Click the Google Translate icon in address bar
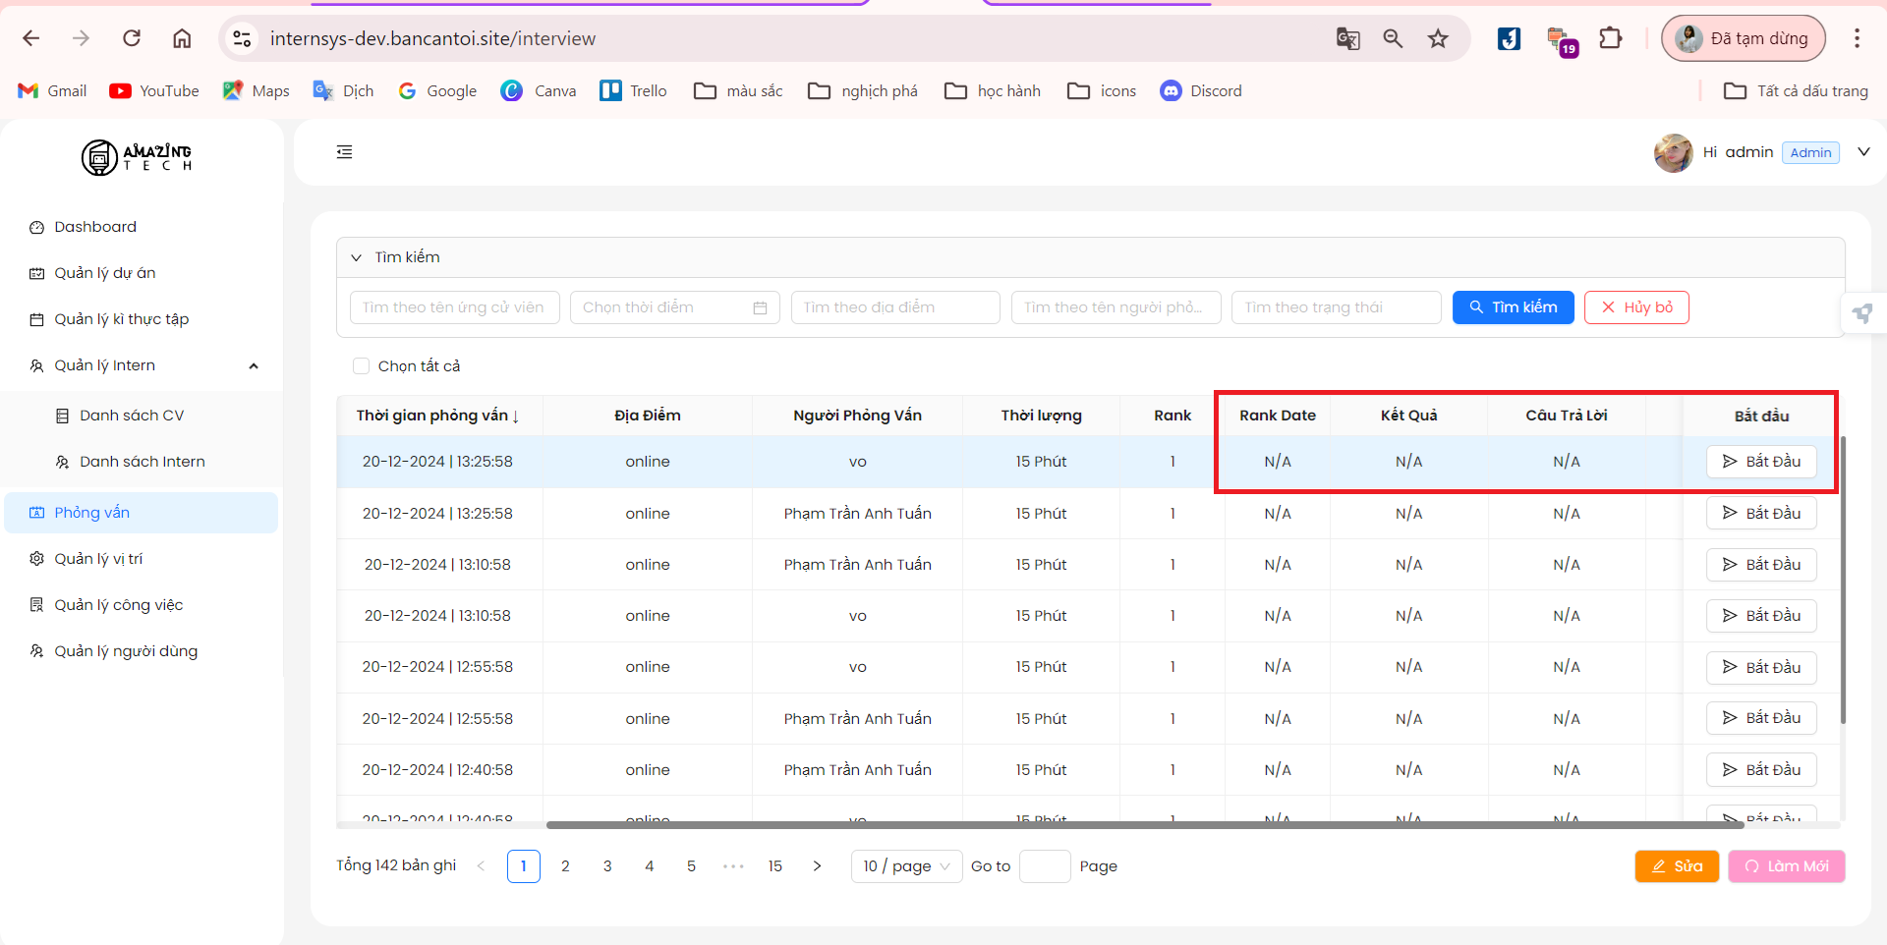1887x945 pixels. pyautogui.click(x=1347, y=38)
